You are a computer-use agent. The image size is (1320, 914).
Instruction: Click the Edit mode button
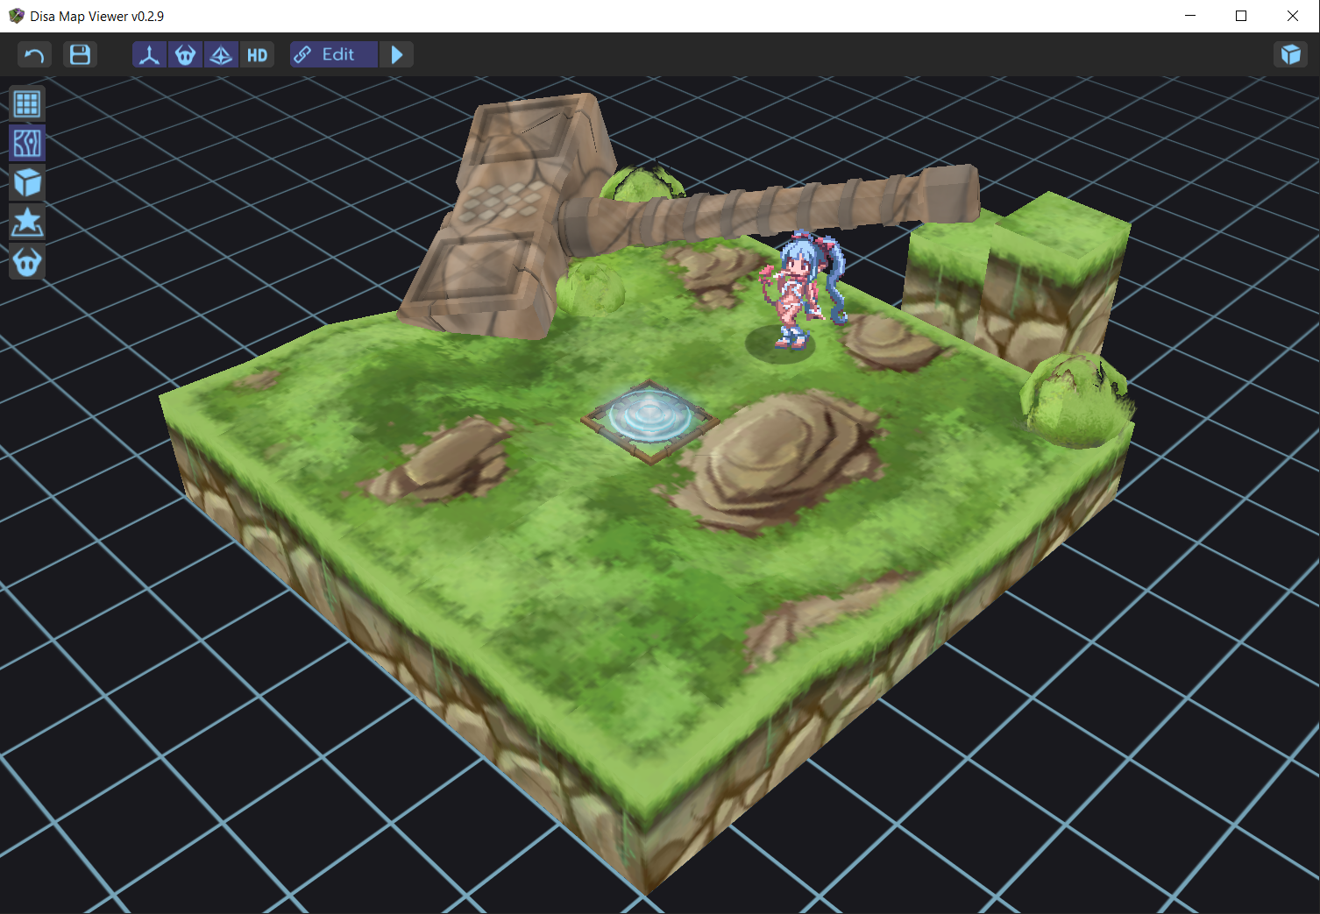[334, 55]
